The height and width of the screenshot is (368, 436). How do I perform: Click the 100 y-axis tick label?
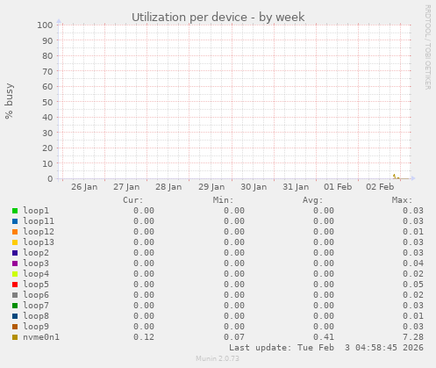click(x=45, y=25)
